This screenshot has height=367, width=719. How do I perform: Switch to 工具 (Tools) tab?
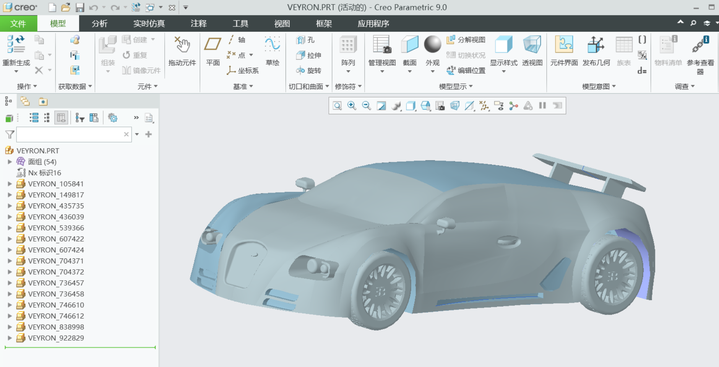click(x=240, y=24)
